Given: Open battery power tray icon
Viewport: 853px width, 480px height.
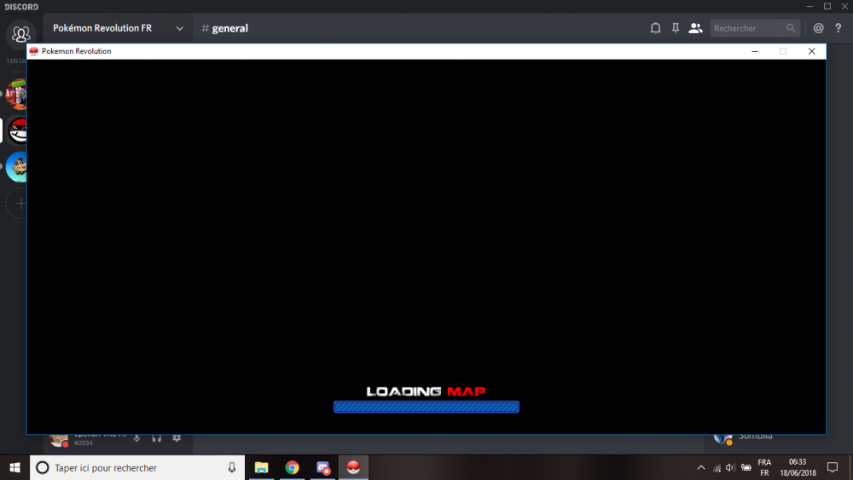Looking at the screenshot, I should pos(746,467).
